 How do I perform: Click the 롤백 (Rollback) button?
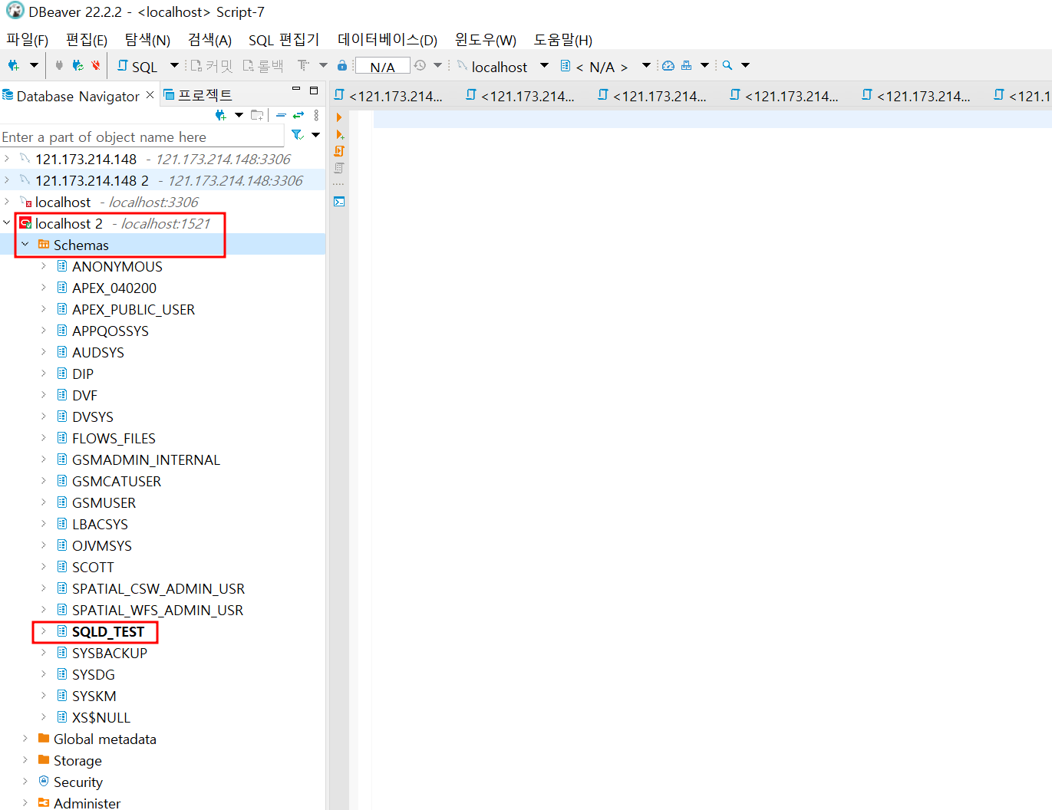click(x=263, y=67)
